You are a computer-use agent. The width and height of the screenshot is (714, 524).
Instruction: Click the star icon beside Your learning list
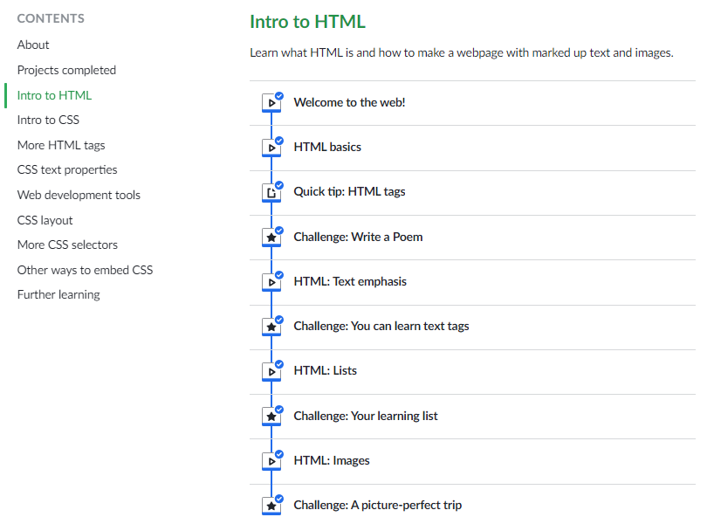[271, 416]
